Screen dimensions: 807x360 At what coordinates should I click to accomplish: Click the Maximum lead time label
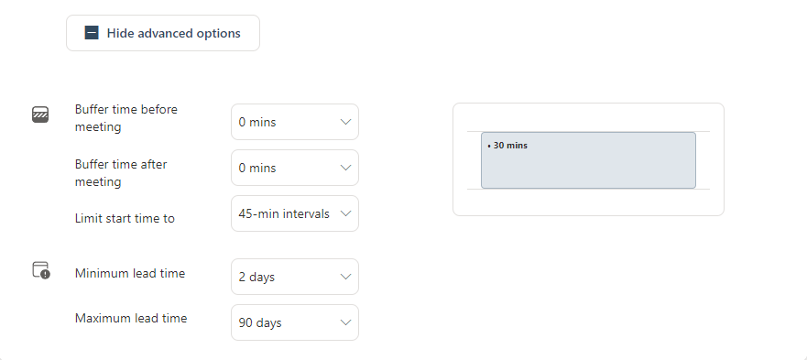131,318
